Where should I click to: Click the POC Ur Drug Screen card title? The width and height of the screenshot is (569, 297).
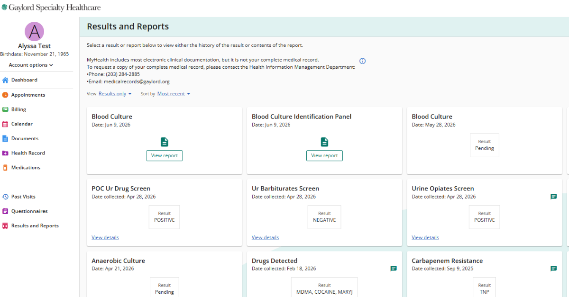121,189
